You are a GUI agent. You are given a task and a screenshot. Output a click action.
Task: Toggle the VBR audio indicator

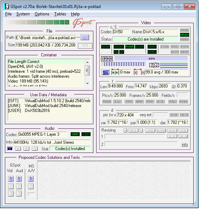(86, 134)
